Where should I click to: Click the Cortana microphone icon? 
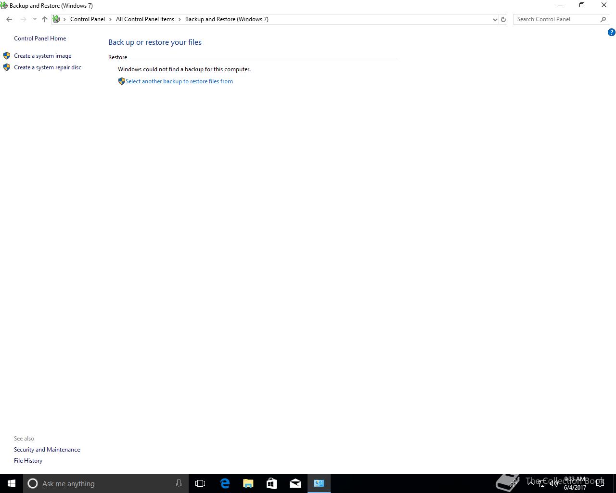click(x=179, y=483)
